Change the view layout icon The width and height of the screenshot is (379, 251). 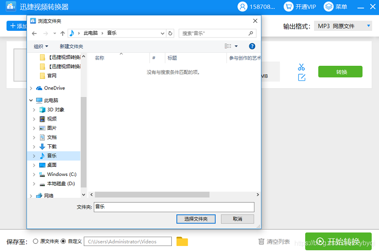(x=228, y=46)
